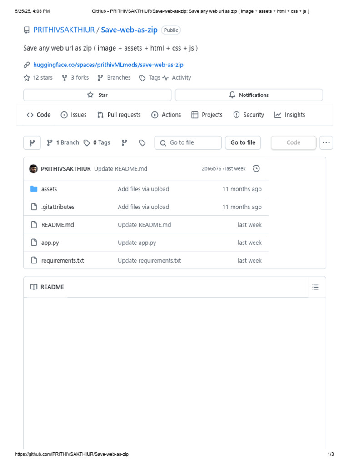Image resolution: width=349 pixels, height=466 pixels.
Task: Switch to the Pull requests tab
Action: (x=119, y=115)
